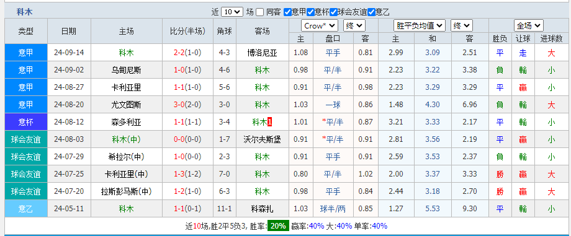Click away odds 9.30
The image size is (571, 236).
pyautogui.click(x=470, y=209)
